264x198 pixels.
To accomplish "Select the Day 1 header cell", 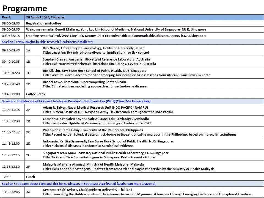I will [6, 17].
